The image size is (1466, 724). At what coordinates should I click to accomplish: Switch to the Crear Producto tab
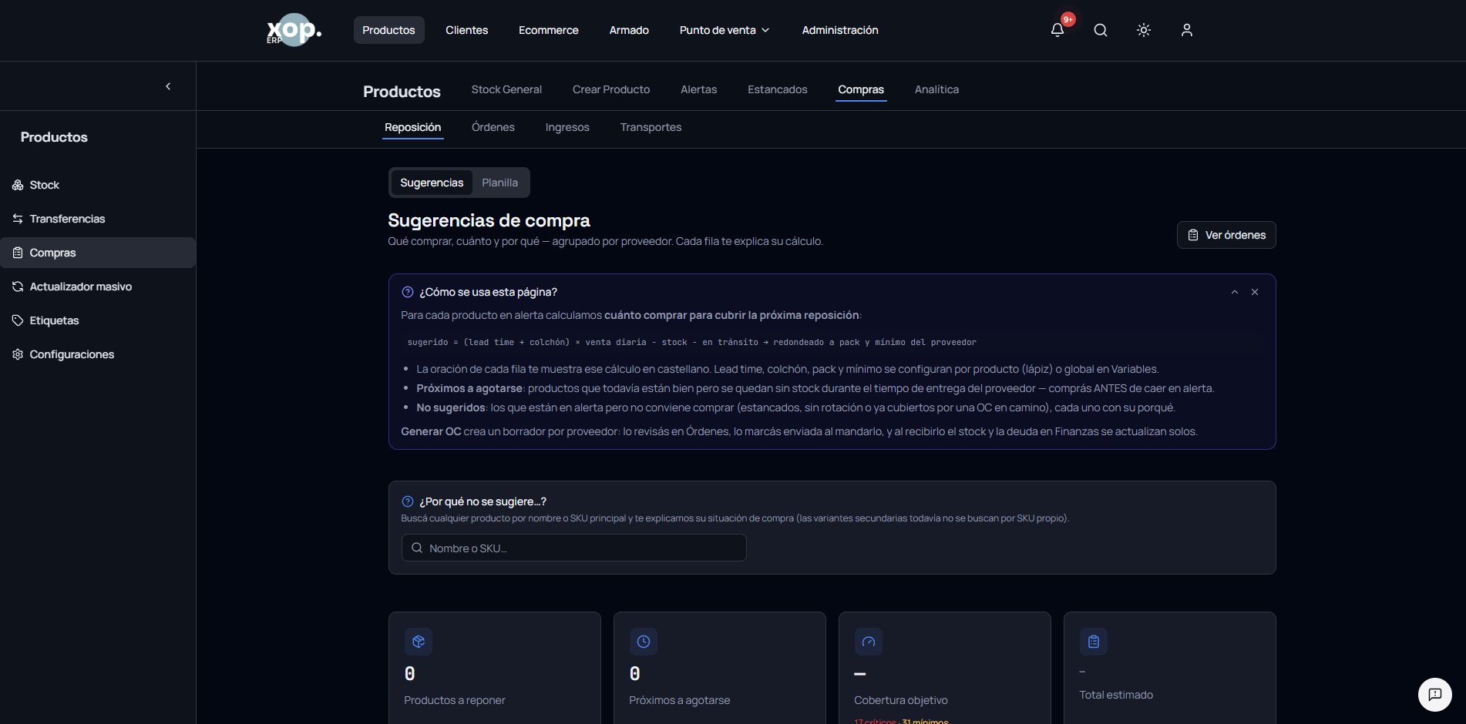611,89
